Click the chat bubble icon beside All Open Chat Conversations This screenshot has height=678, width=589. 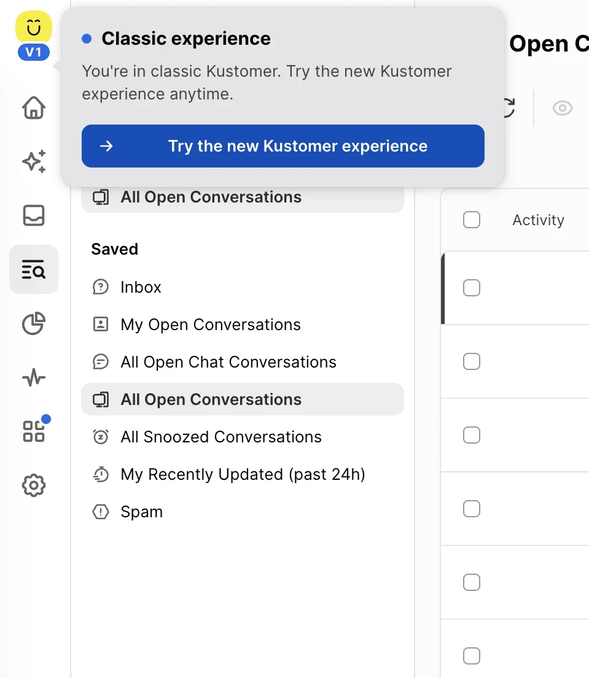[100, 361]
